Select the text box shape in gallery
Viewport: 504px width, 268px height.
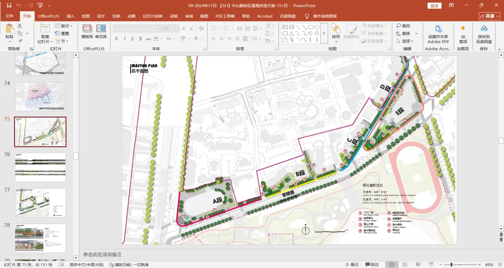point(285,27)
